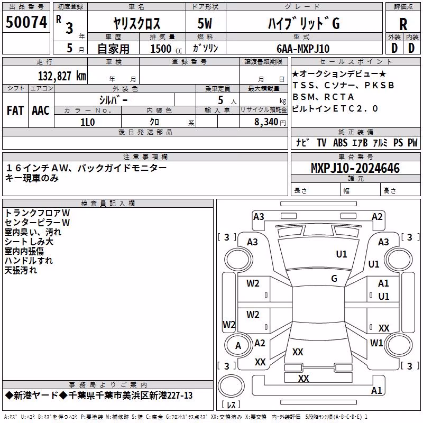Click the 幅 dimension field
The width and height of the screenshot is (423, 423).
pyautogui.click(x=360, y=190)
